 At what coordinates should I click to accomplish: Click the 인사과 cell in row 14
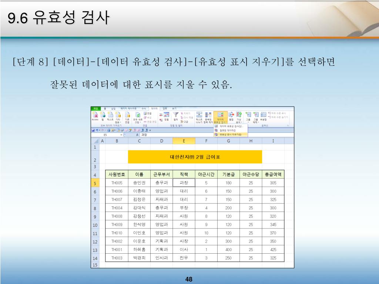click(161, 258)
